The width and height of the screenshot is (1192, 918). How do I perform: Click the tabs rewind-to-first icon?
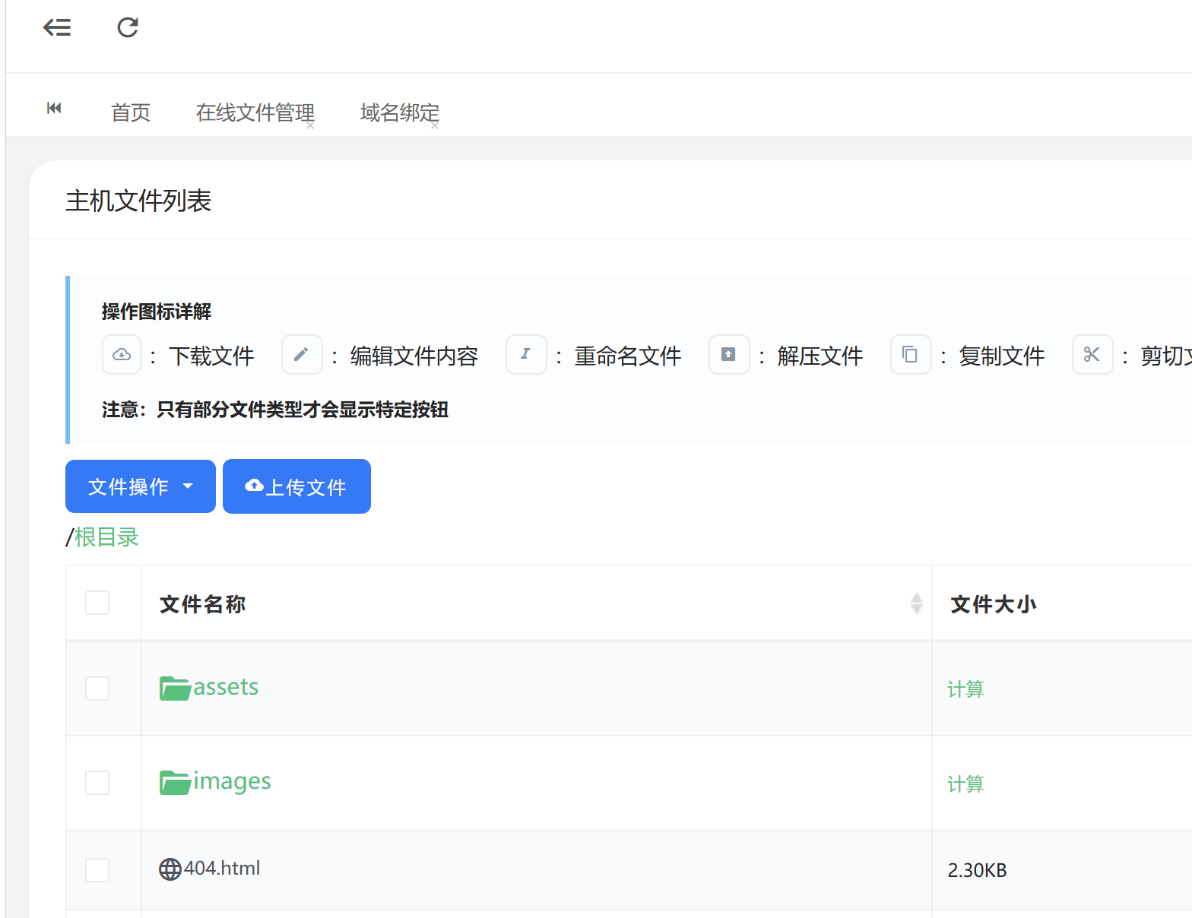tap(54, 108)
